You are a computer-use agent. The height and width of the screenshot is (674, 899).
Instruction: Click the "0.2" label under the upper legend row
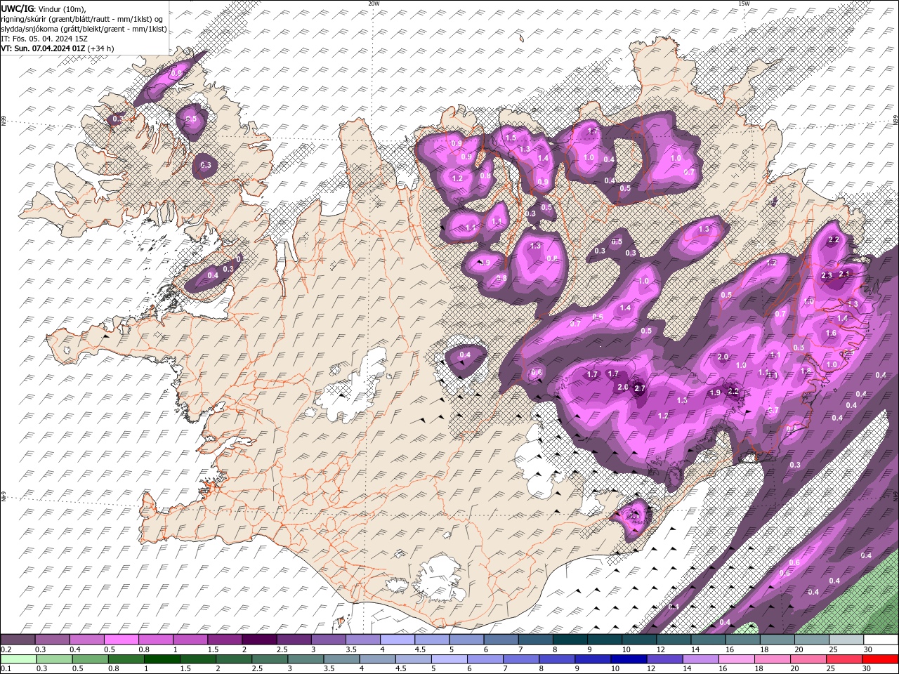coord(6,649)
